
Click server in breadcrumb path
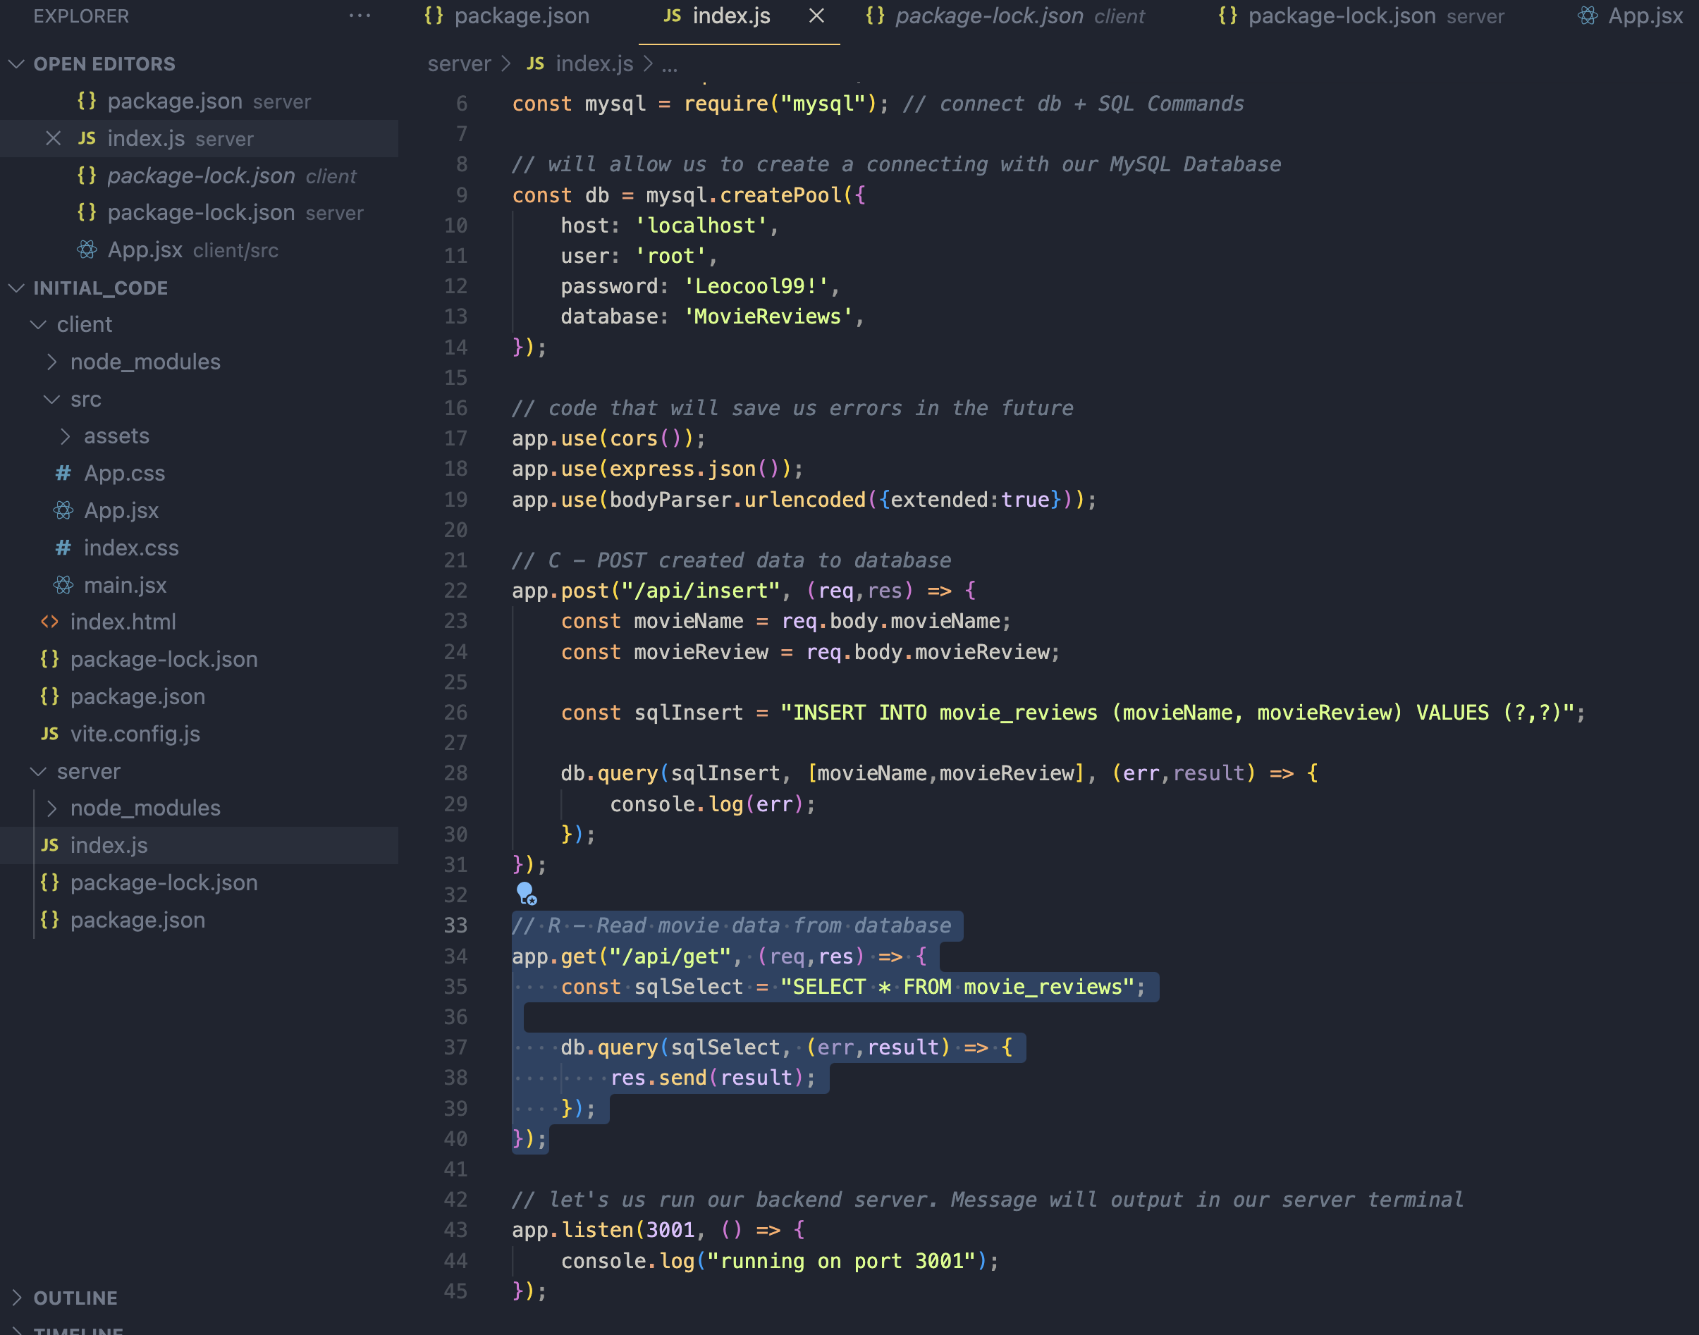459,64
